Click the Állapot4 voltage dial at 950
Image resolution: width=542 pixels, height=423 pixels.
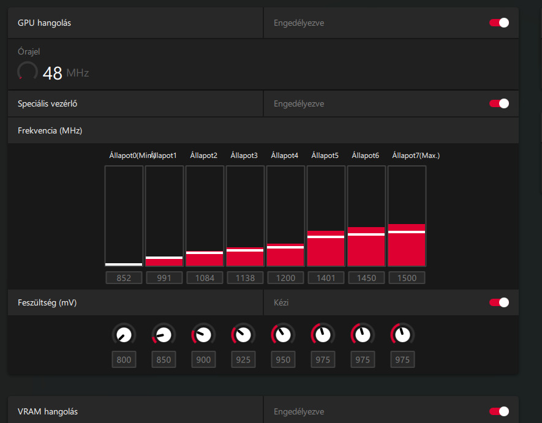pyautogui.click(x=283, y=335)
